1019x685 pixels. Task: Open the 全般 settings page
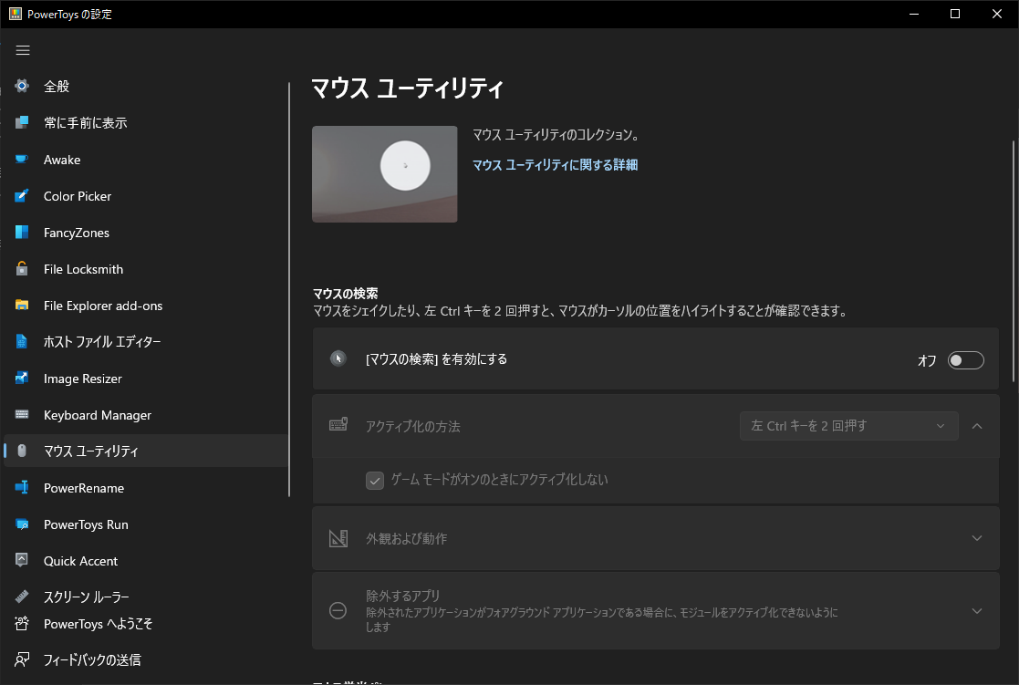pyautogui.click(x=146, y=86)
